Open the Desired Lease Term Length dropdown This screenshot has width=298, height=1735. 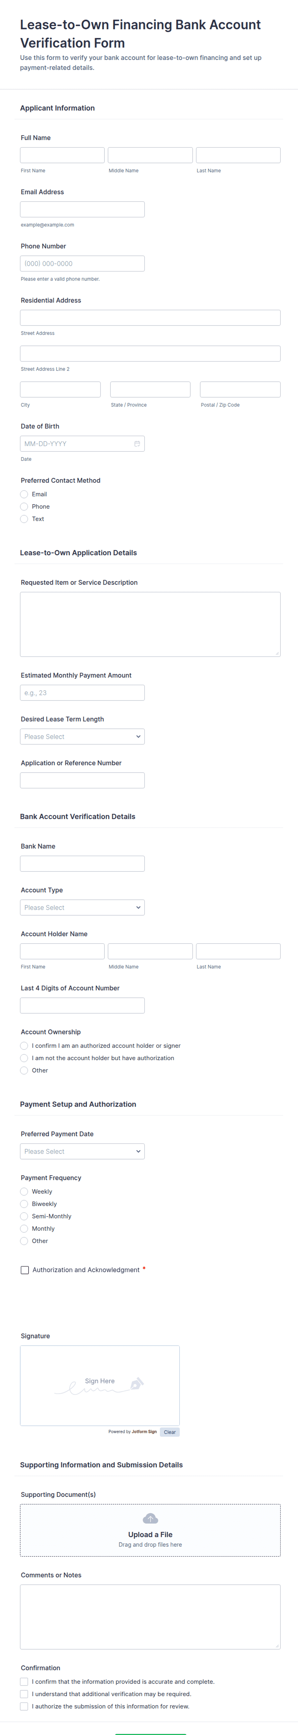(82, 737)
